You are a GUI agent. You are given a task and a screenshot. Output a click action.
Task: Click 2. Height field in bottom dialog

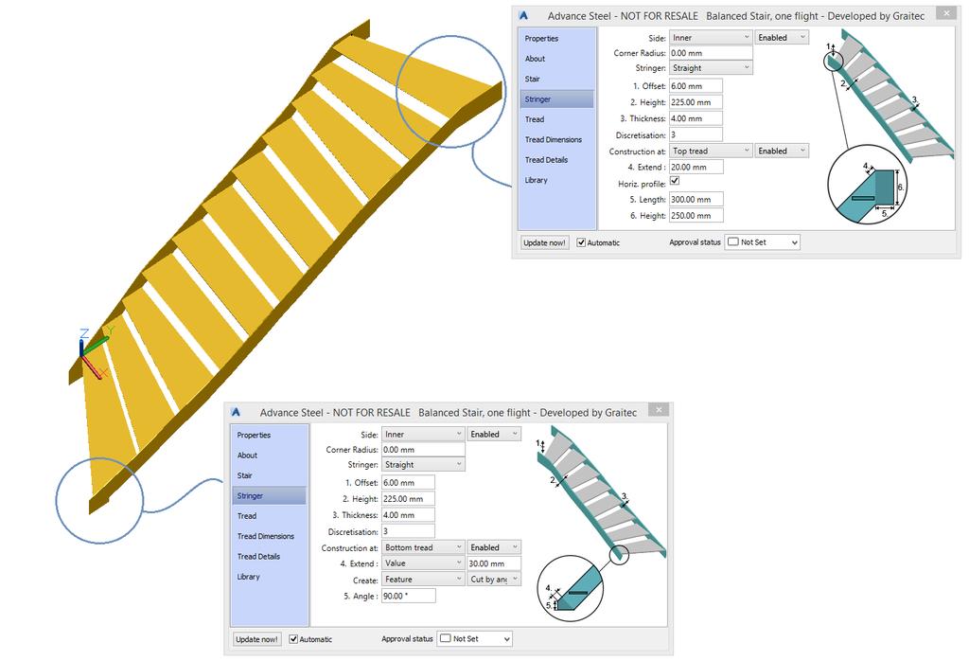408,499
